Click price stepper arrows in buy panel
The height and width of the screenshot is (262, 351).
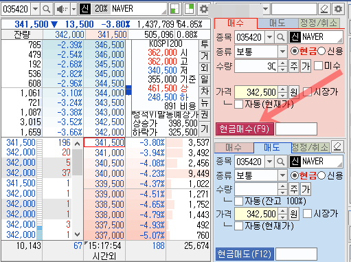click(282, 92)
